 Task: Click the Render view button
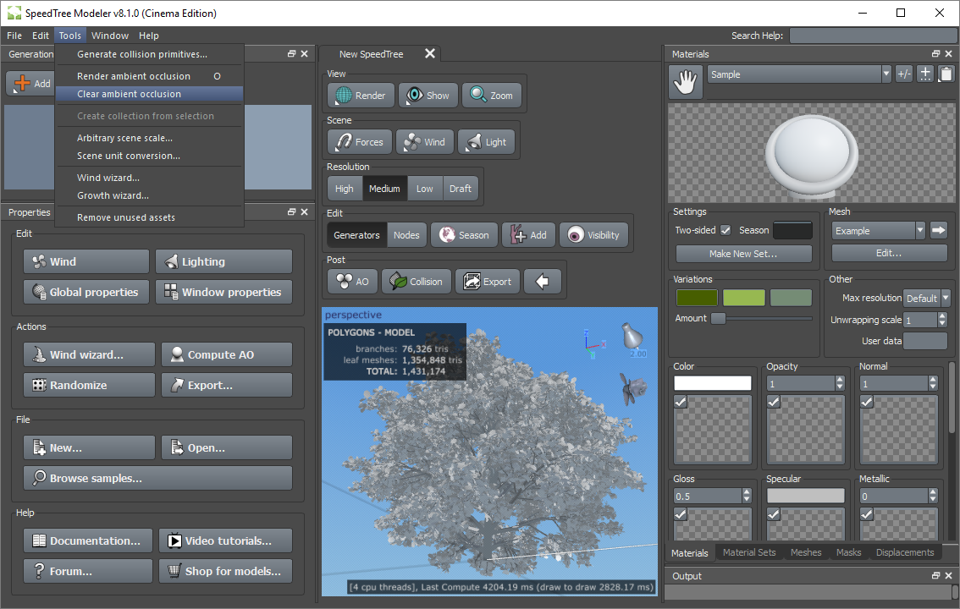[361, 96]
